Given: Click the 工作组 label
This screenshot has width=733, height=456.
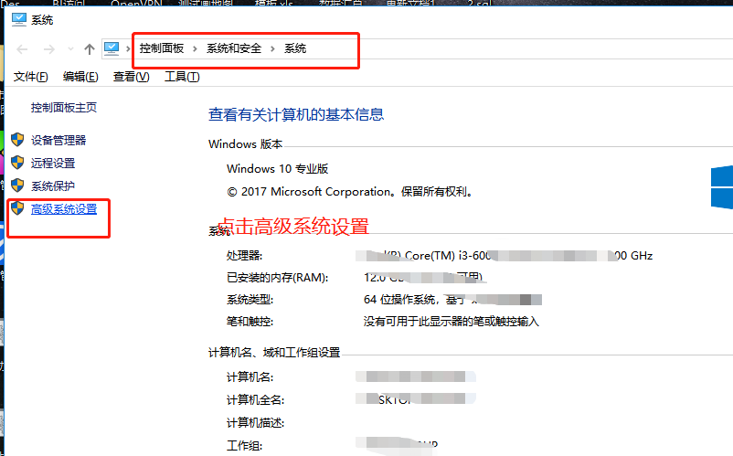Looking at the screenshot, I should 245,446.
